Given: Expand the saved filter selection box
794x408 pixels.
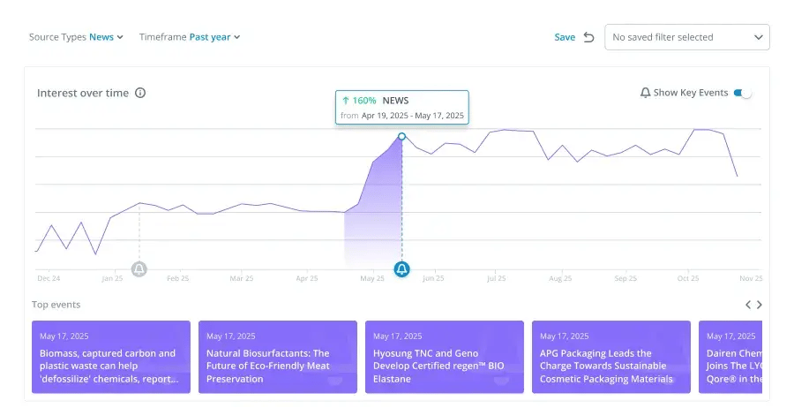Looking at the screenshot, I should click(686, 37).
